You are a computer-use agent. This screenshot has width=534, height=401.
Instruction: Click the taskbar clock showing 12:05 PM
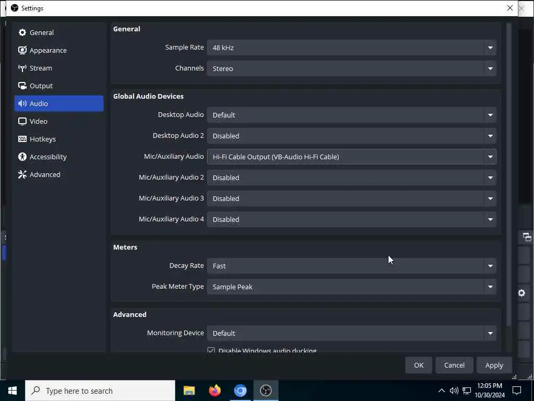(x=489, y=391)
